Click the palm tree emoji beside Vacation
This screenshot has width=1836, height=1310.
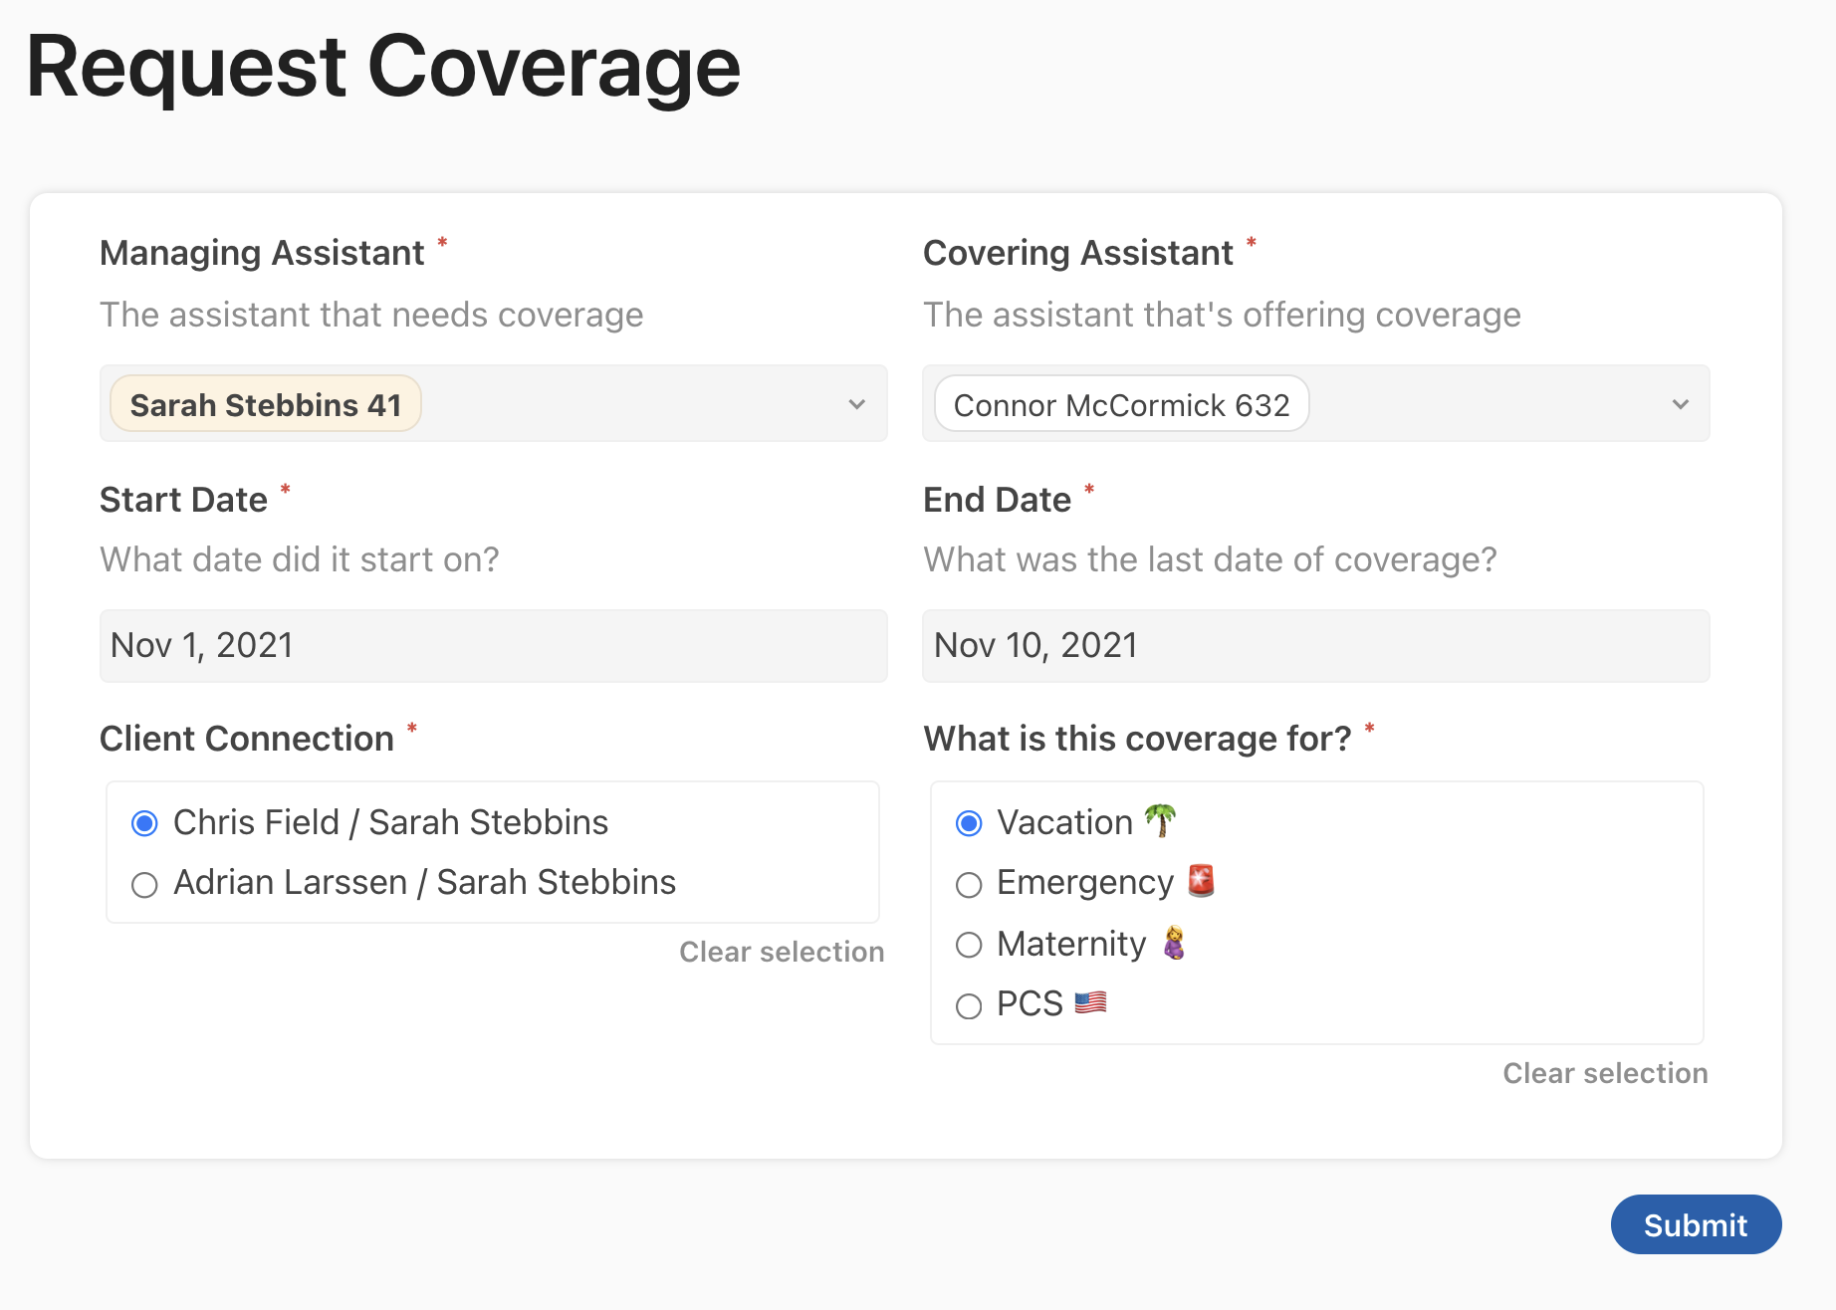[x=1160, y=821]
